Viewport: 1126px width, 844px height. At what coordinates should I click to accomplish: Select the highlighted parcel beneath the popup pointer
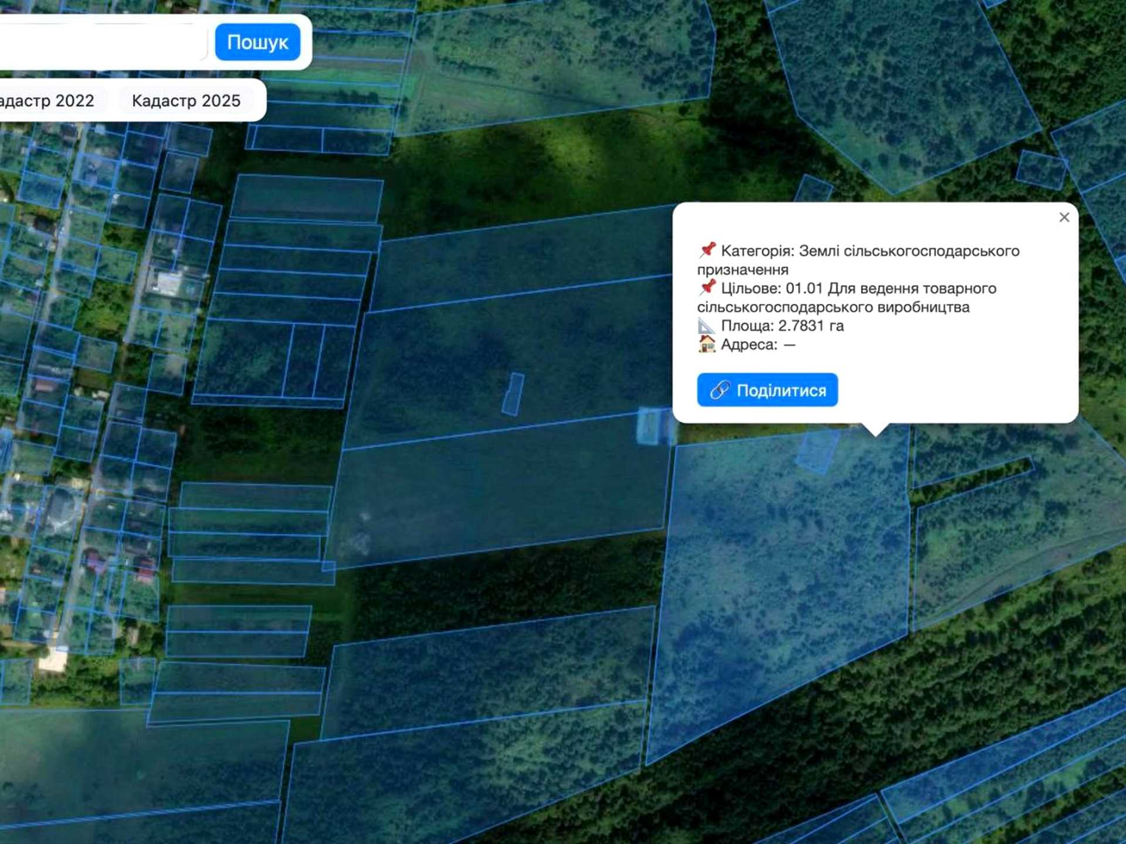[780, 586]
